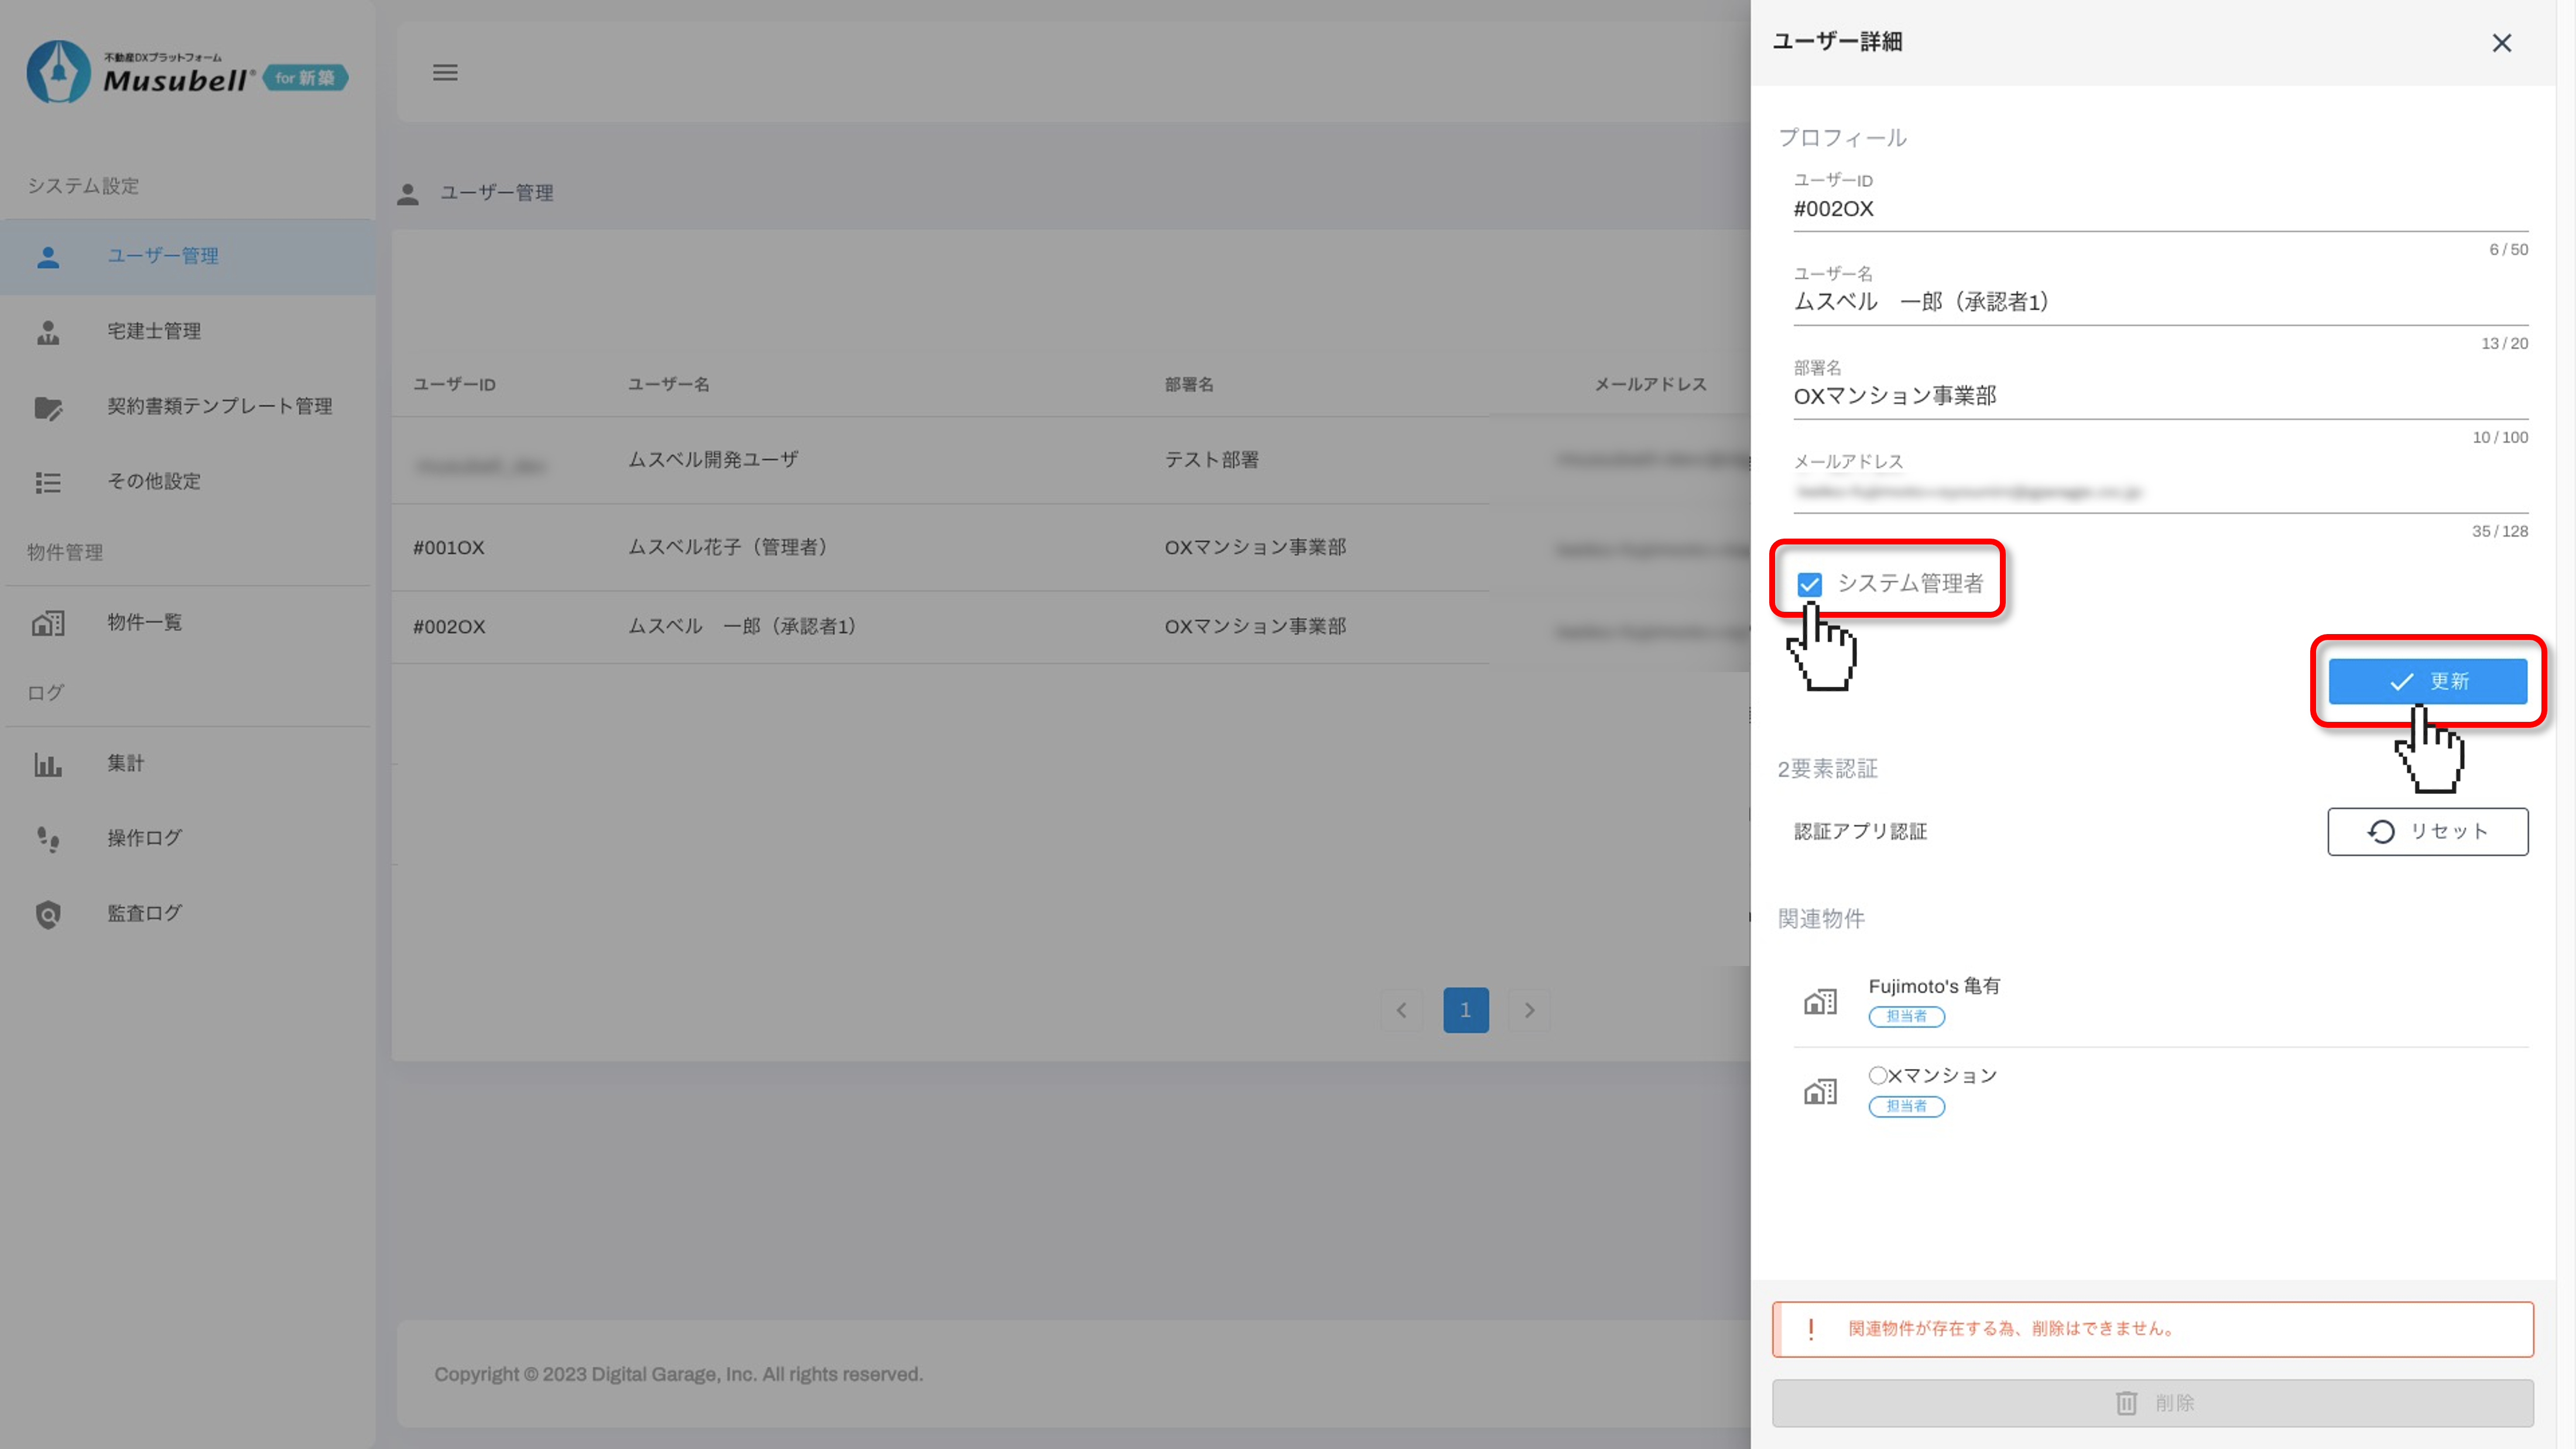Click building icon next to Fujimoto's 亀有
This screenshot has height=1449, width=2576.
coord(1820,1001)
